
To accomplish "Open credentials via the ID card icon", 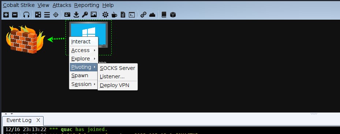I will [x=67, y=15].
